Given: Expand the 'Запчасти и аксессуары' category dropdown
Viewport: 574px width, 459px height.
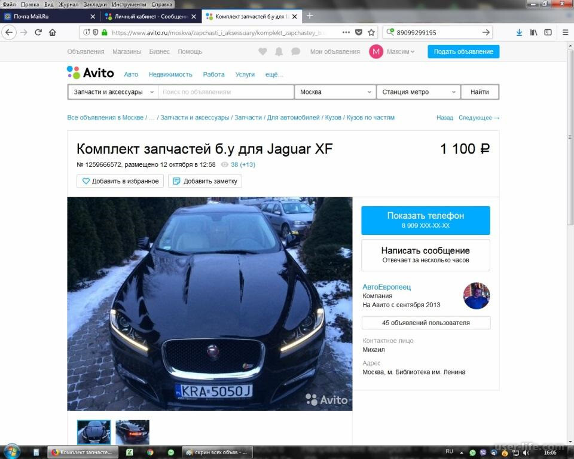Looking at the screenshot, I should [112, 92].
